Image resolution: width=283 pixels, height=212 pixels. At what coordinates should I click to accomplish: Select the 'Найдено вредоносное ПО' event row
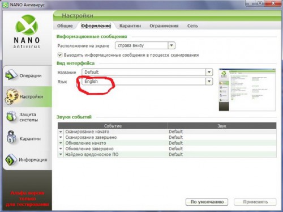pyautogui.click(x=167, y=154)
